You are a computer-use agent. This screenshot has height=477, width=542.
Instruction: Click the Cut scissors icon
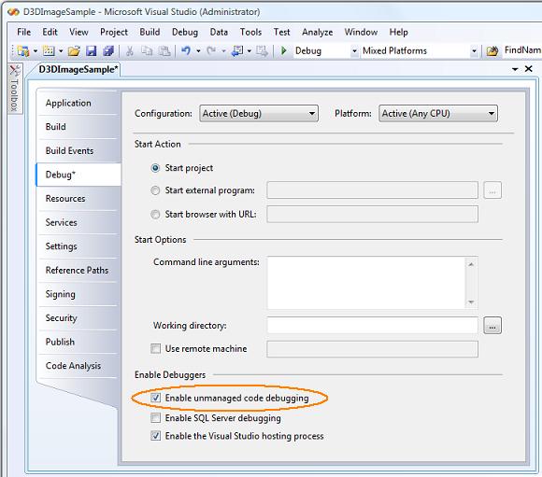(x=130, y=51)
